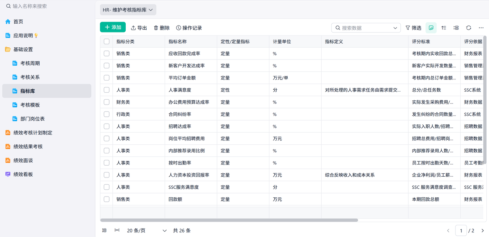The height and width of the screenshot is (237, 489).
Task: Click the cell 综合反映收入和成本关系
Action: [364, 175]
